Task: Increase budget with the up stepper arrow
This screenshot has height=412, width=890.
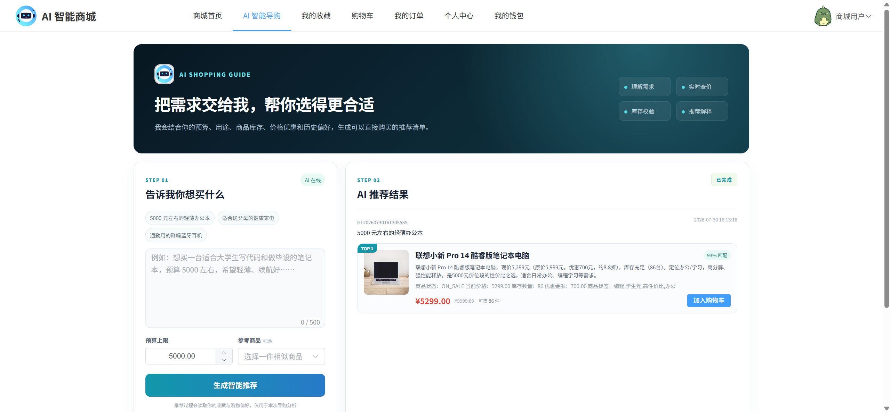Action: click(224, 352)
